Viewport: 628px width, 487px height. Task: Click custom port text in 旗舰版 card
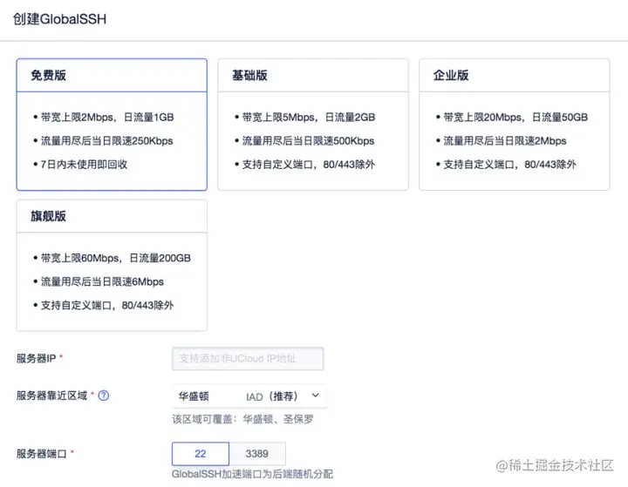point(107,305)
